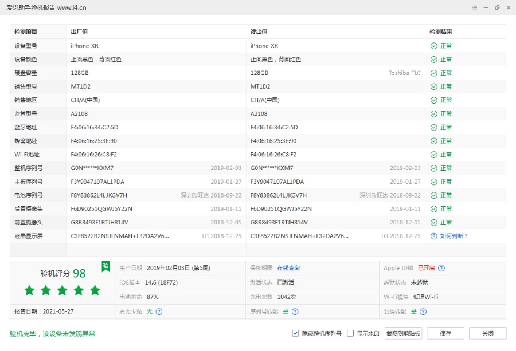Click 2019年02月03日 (第5周) production date

click(178, 268)
